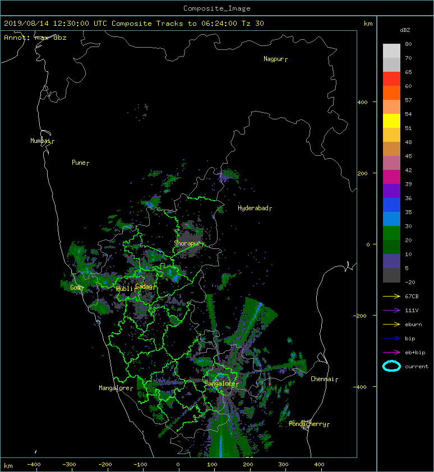Click the Goa city label
The height and width of the screenshot is (472, 434).
[75, 288]
